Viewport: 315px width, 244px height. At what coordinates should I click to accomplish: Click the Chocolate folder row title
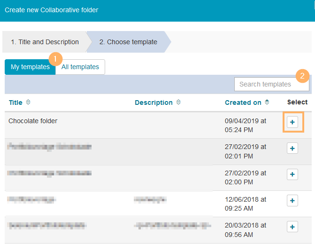coord(33,121)
